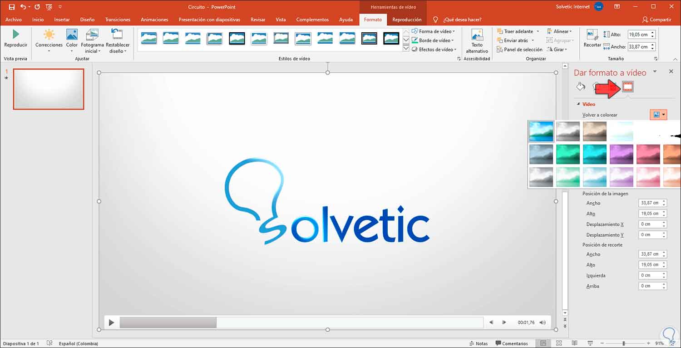Image resolution: width=681 pixels, height=348 pixels.
Task: Expand the Efectos de vídeo menu
Action: tap(434, 50)
